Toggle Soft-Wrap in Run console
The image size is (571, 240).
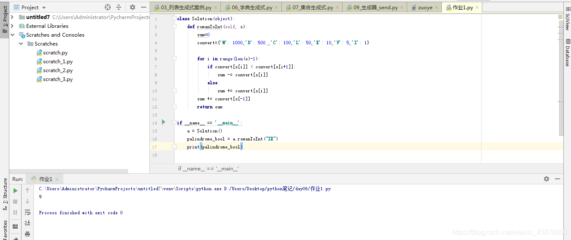point(27,213)
